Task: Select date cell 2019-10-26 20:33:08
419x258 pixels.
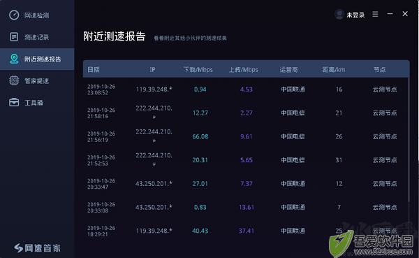Action: (101, 207)
